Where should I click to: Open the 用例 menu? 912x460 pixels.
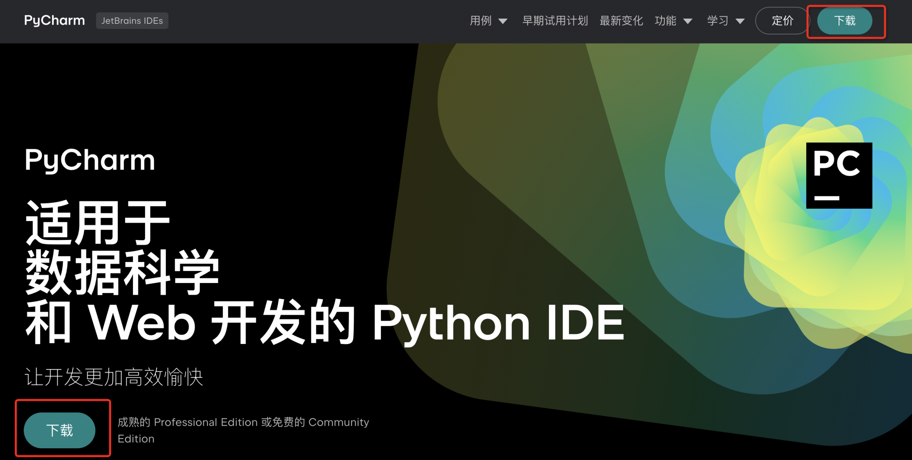(481, 21)
